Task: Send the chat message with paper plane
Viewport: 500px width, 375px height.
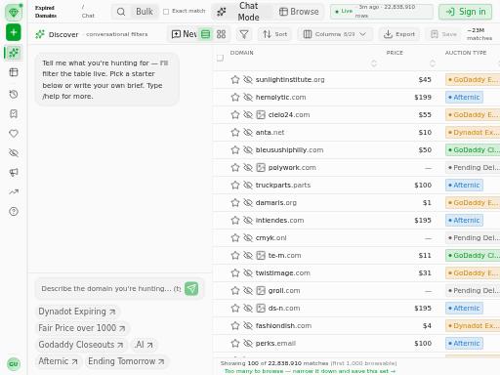Action: point(191,289)
